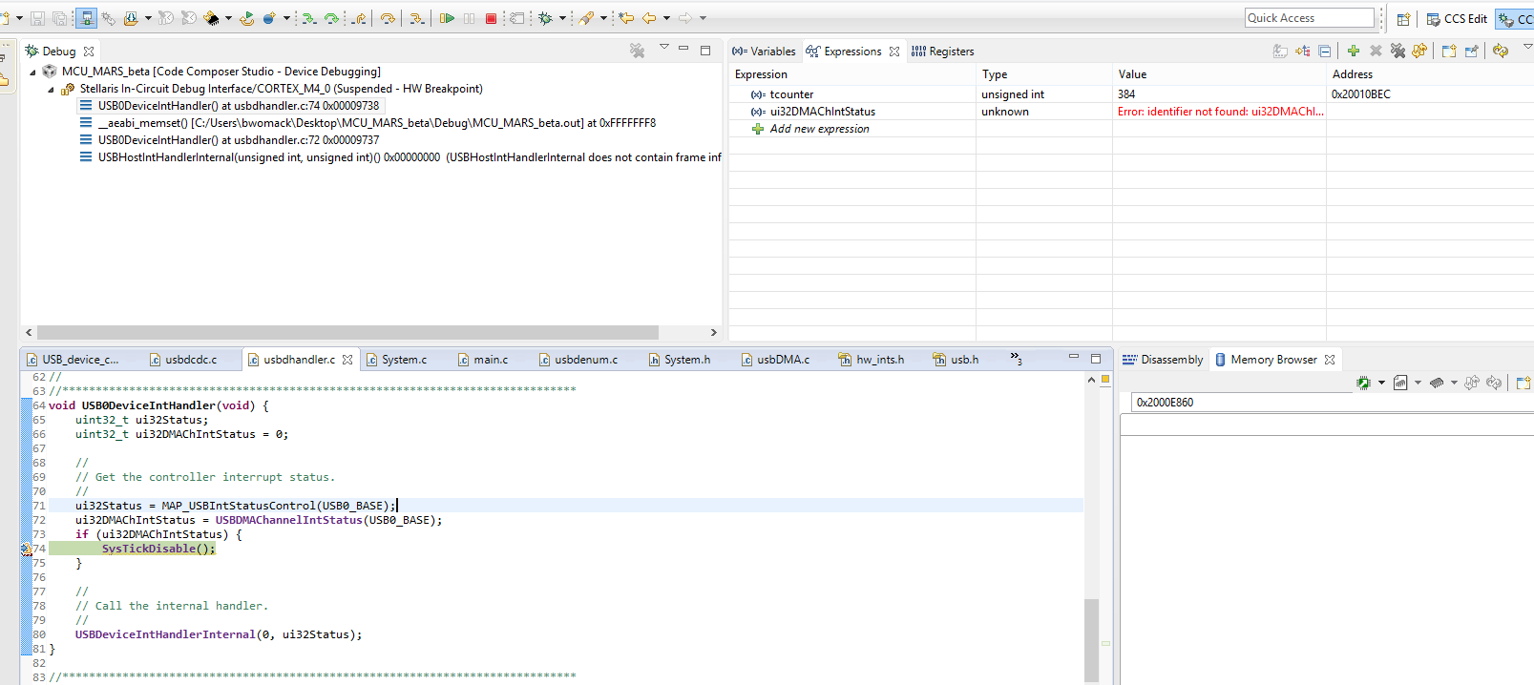Click the Restart icon in toolbar
The image size is (1534, 685).
(x=247, y=18)
